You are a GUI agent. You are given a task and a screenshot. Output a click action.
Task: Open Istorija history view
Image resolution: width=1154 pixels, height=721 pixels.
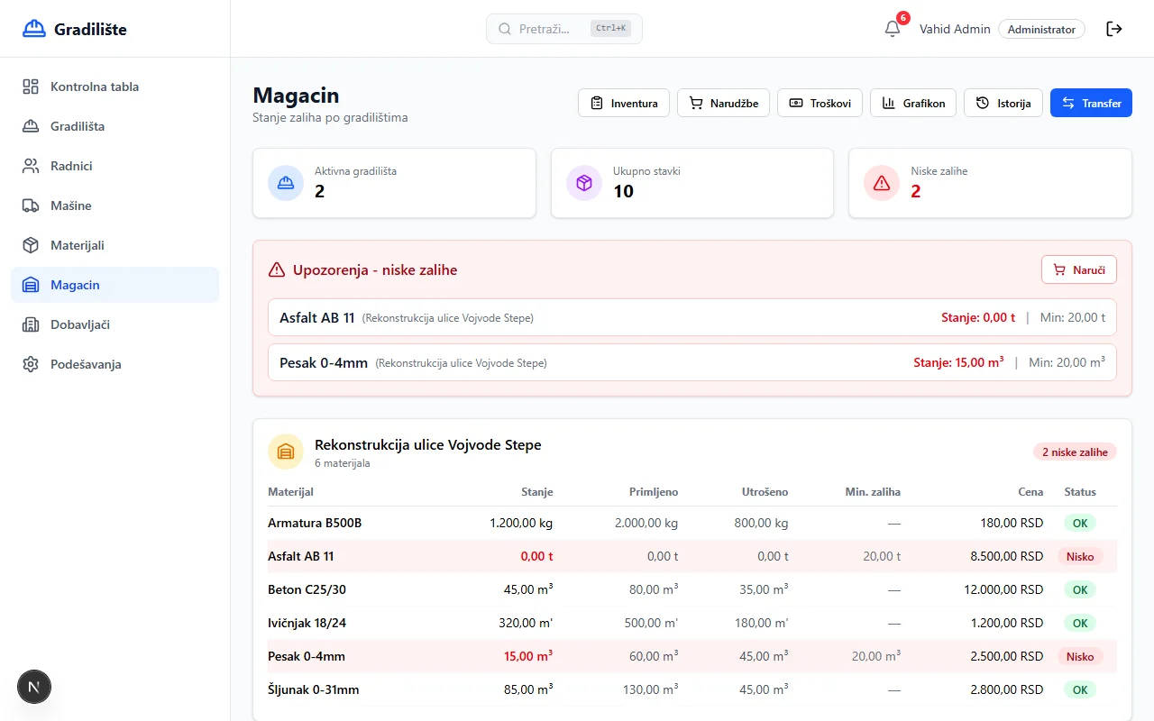(x=1003, y=103)
